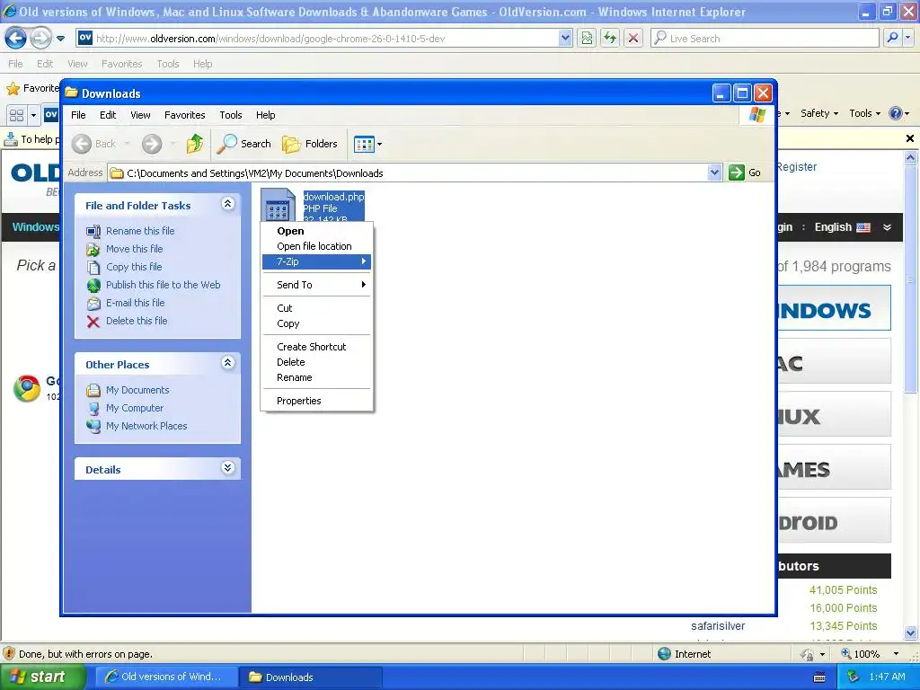Open the 7-Zip submenu
Viewport: 920px width, 690px height.
[317, 261]
